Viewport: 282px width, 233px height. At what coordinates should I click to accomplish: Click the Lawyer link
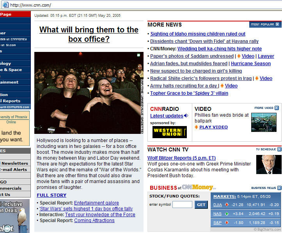pos(266,56)
